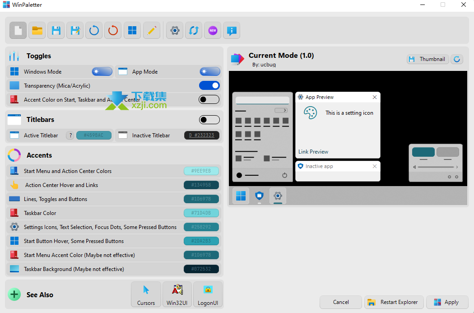
Task: Click the volume slider in action center preview
Action: (436, 167)
